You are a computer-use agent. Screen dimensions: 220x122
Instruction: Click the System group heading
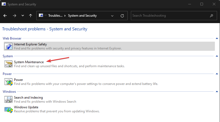[x=8, y=56]
